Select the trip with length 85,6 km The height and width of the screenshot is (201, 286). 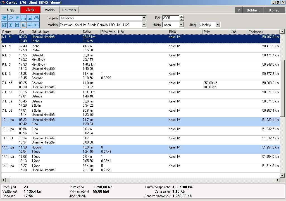pos(141,113)
